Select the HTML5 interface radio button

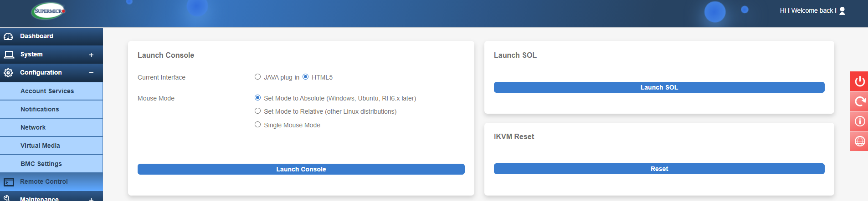coord(305,77)
